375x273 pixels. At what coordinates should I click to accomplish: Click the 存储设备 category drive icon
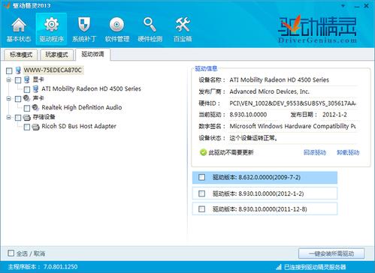[27, 117]
